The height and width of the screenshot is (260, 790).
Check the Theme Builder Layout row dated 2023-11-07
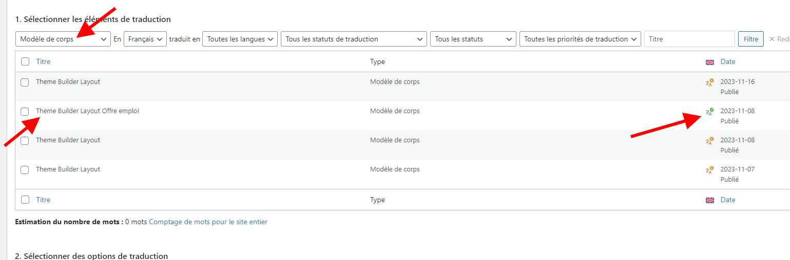click(x=25, y=170)
